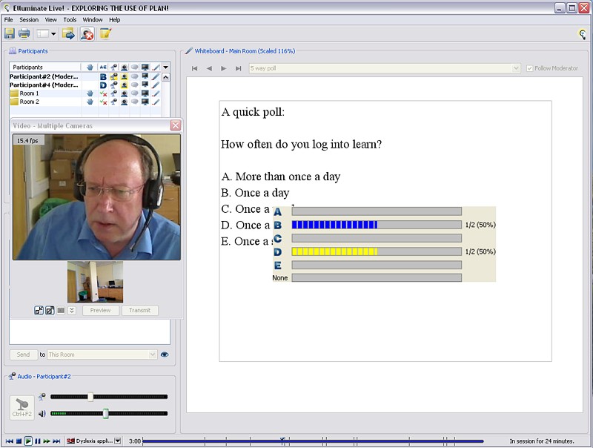Click raised hand icon for Room 1
This screenshot has width=593, height=448.
point(90,93)
